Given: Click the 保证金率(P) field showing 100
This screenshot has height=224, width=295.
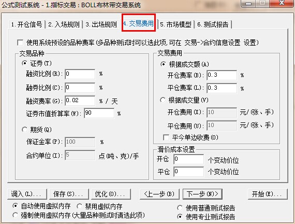Looking at the screenshot, I should [80, 142].
